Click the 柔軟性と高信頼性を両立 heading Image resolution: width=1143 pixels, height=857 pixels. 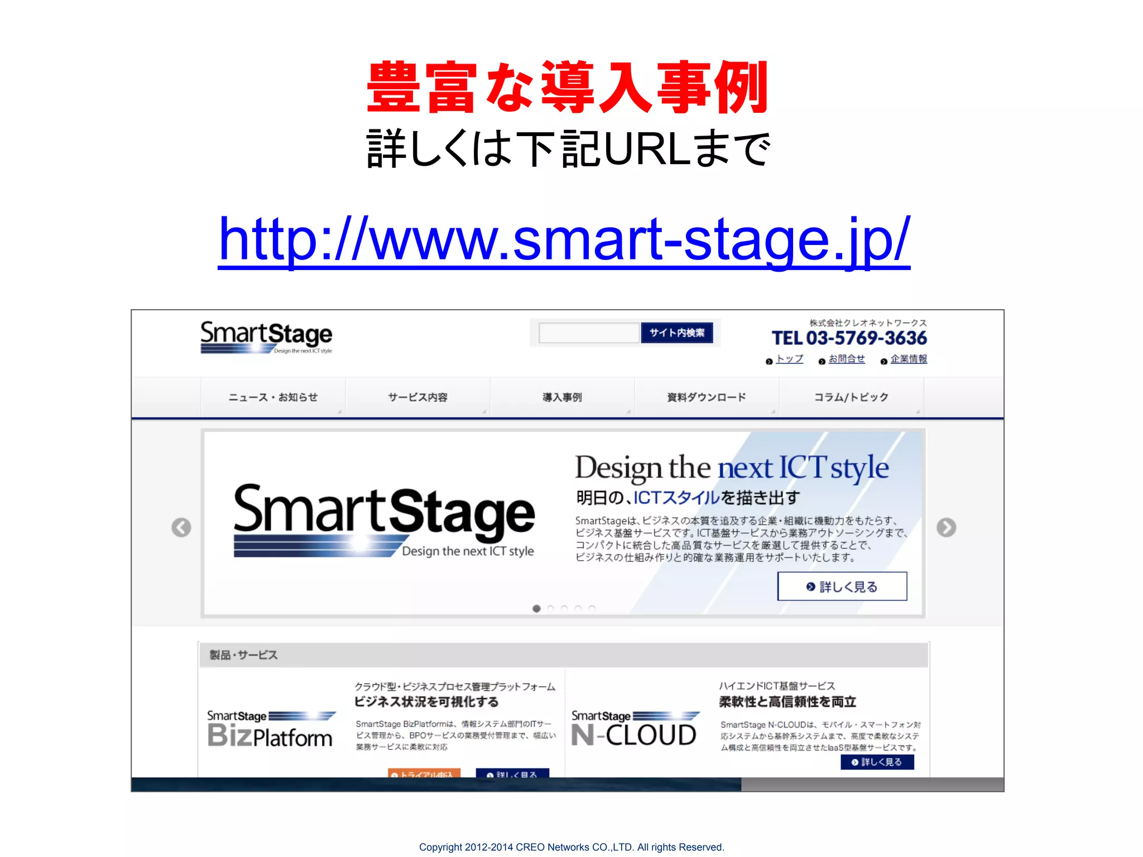[787, 702]
